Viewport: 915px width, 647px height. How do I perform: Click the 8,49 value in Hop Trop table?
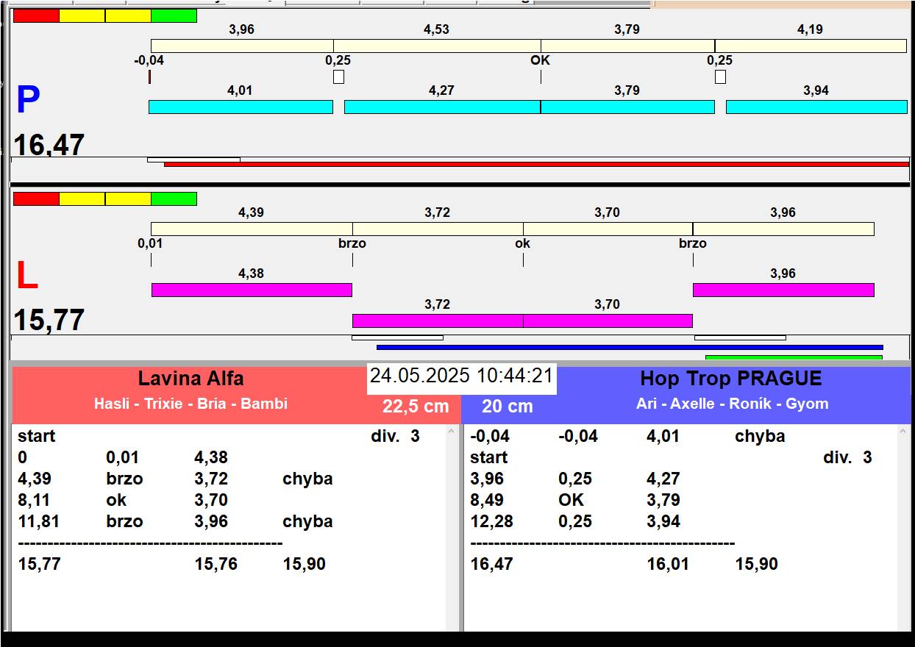point(487,500)
